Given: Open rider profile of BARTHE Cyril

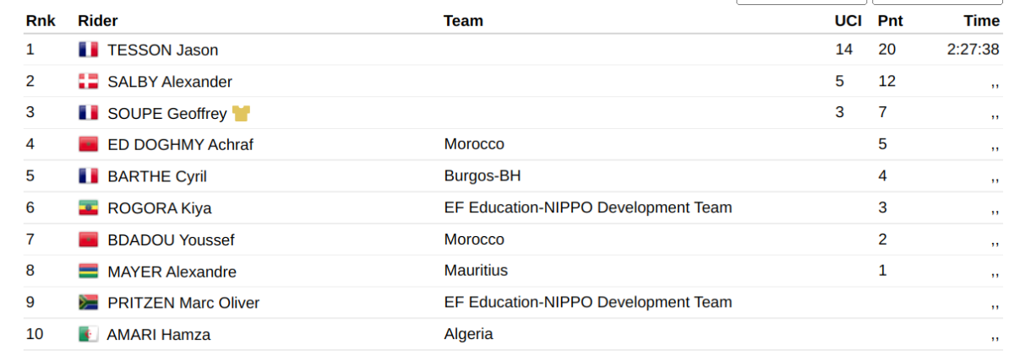Looking at the screenshot, I should coord(157,176).
